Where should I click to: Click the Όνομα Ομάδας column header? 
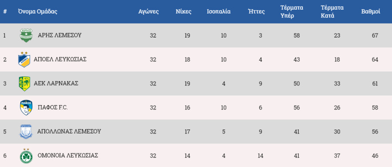38,11
